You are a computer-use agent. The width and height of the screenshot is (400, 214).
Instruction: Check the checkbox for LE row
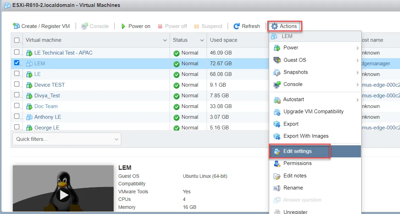[17, 74]
